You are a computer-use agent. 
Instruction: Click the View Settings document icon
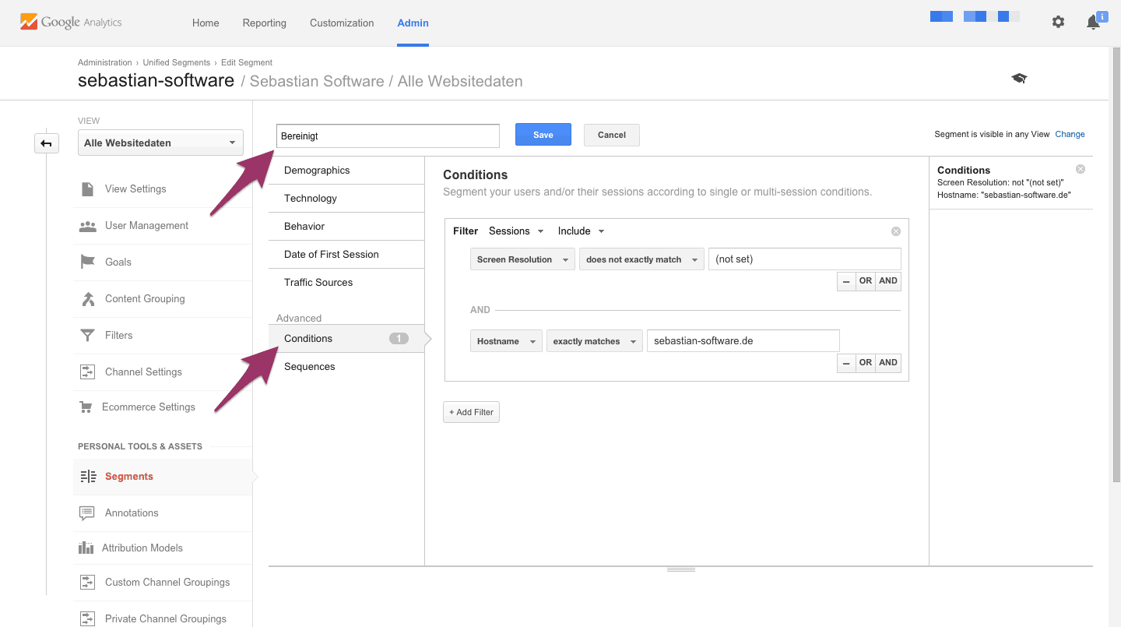click(x=88, y=188)
